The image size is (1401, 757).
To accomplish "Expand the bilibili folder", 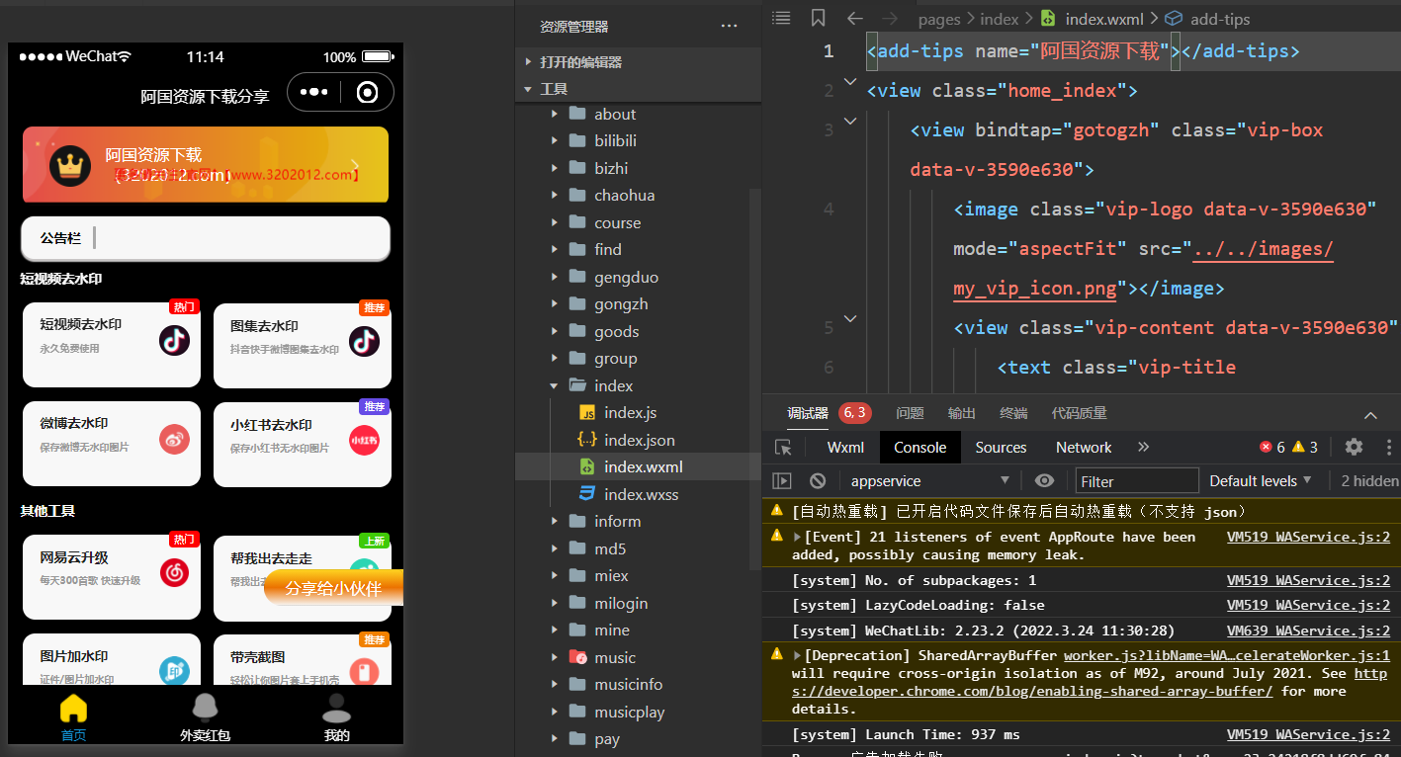I will click(554, 140).
